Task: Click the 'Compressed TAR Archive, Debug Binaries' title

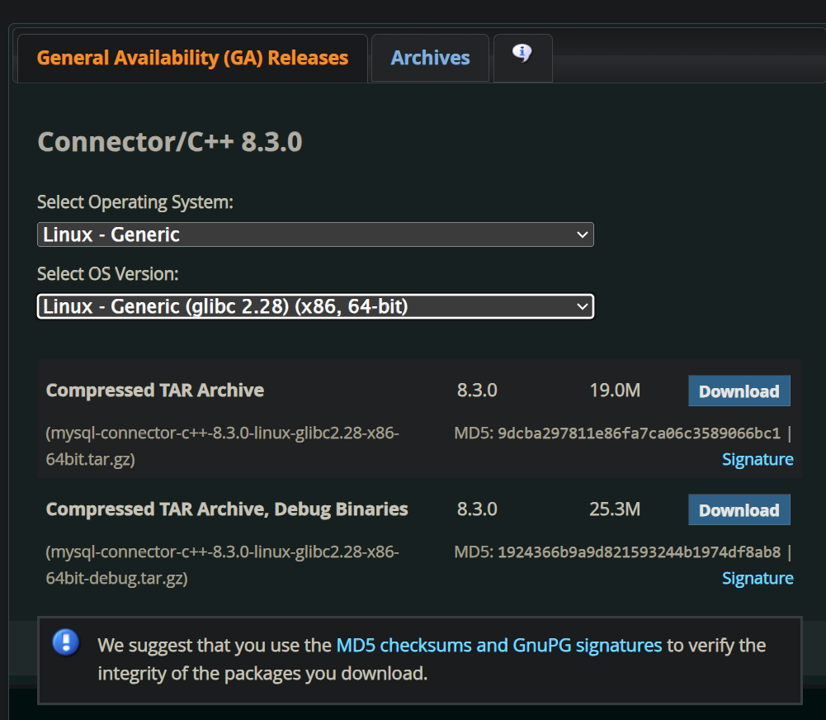Action: pyautogui.click(x=227, y=509)
